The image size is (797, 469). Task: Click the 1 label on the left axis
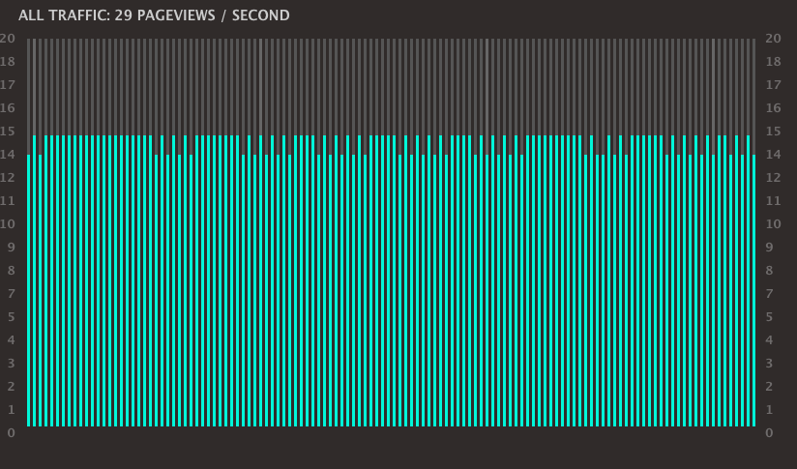[11, 410]
